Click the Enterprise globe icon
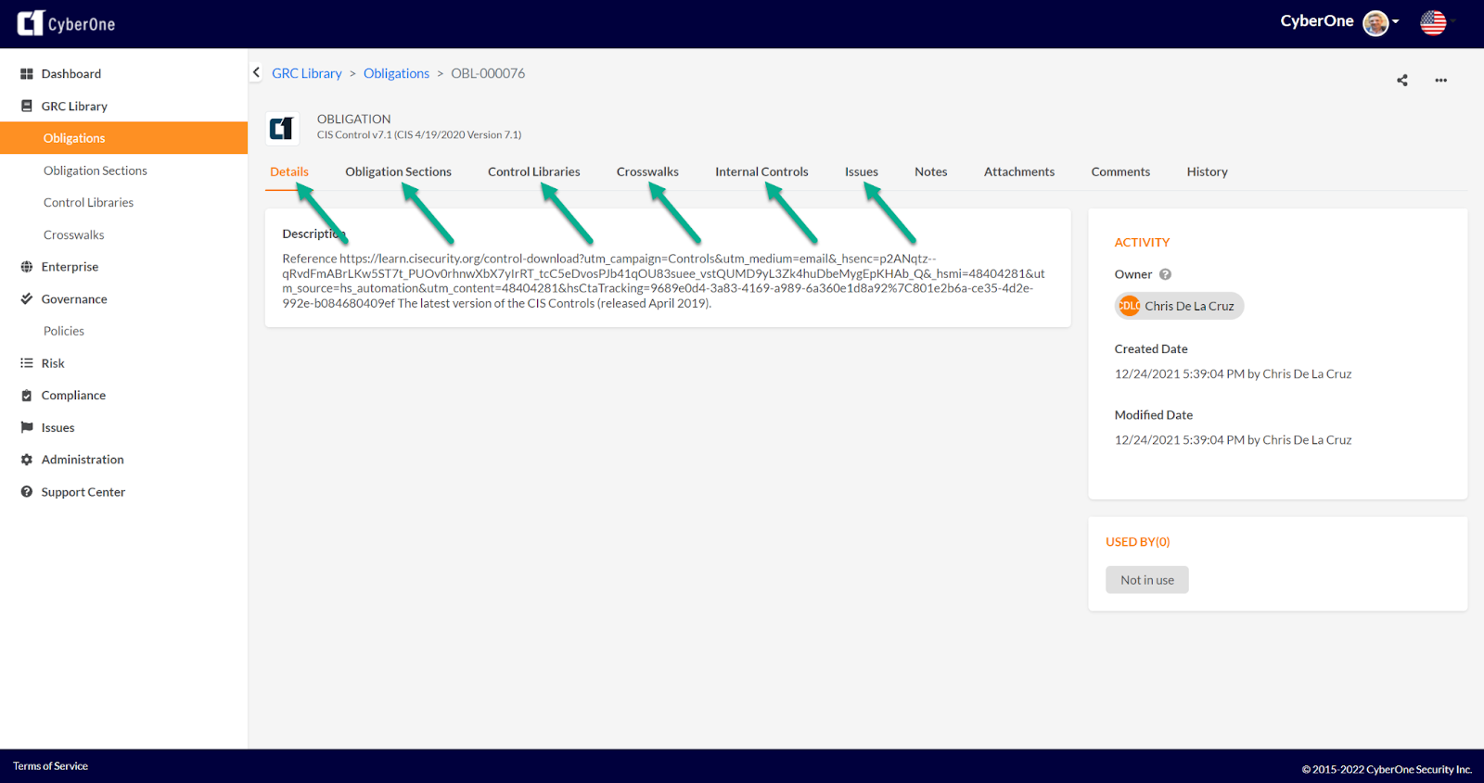The image size is (1484, 783). coord(27,267)
